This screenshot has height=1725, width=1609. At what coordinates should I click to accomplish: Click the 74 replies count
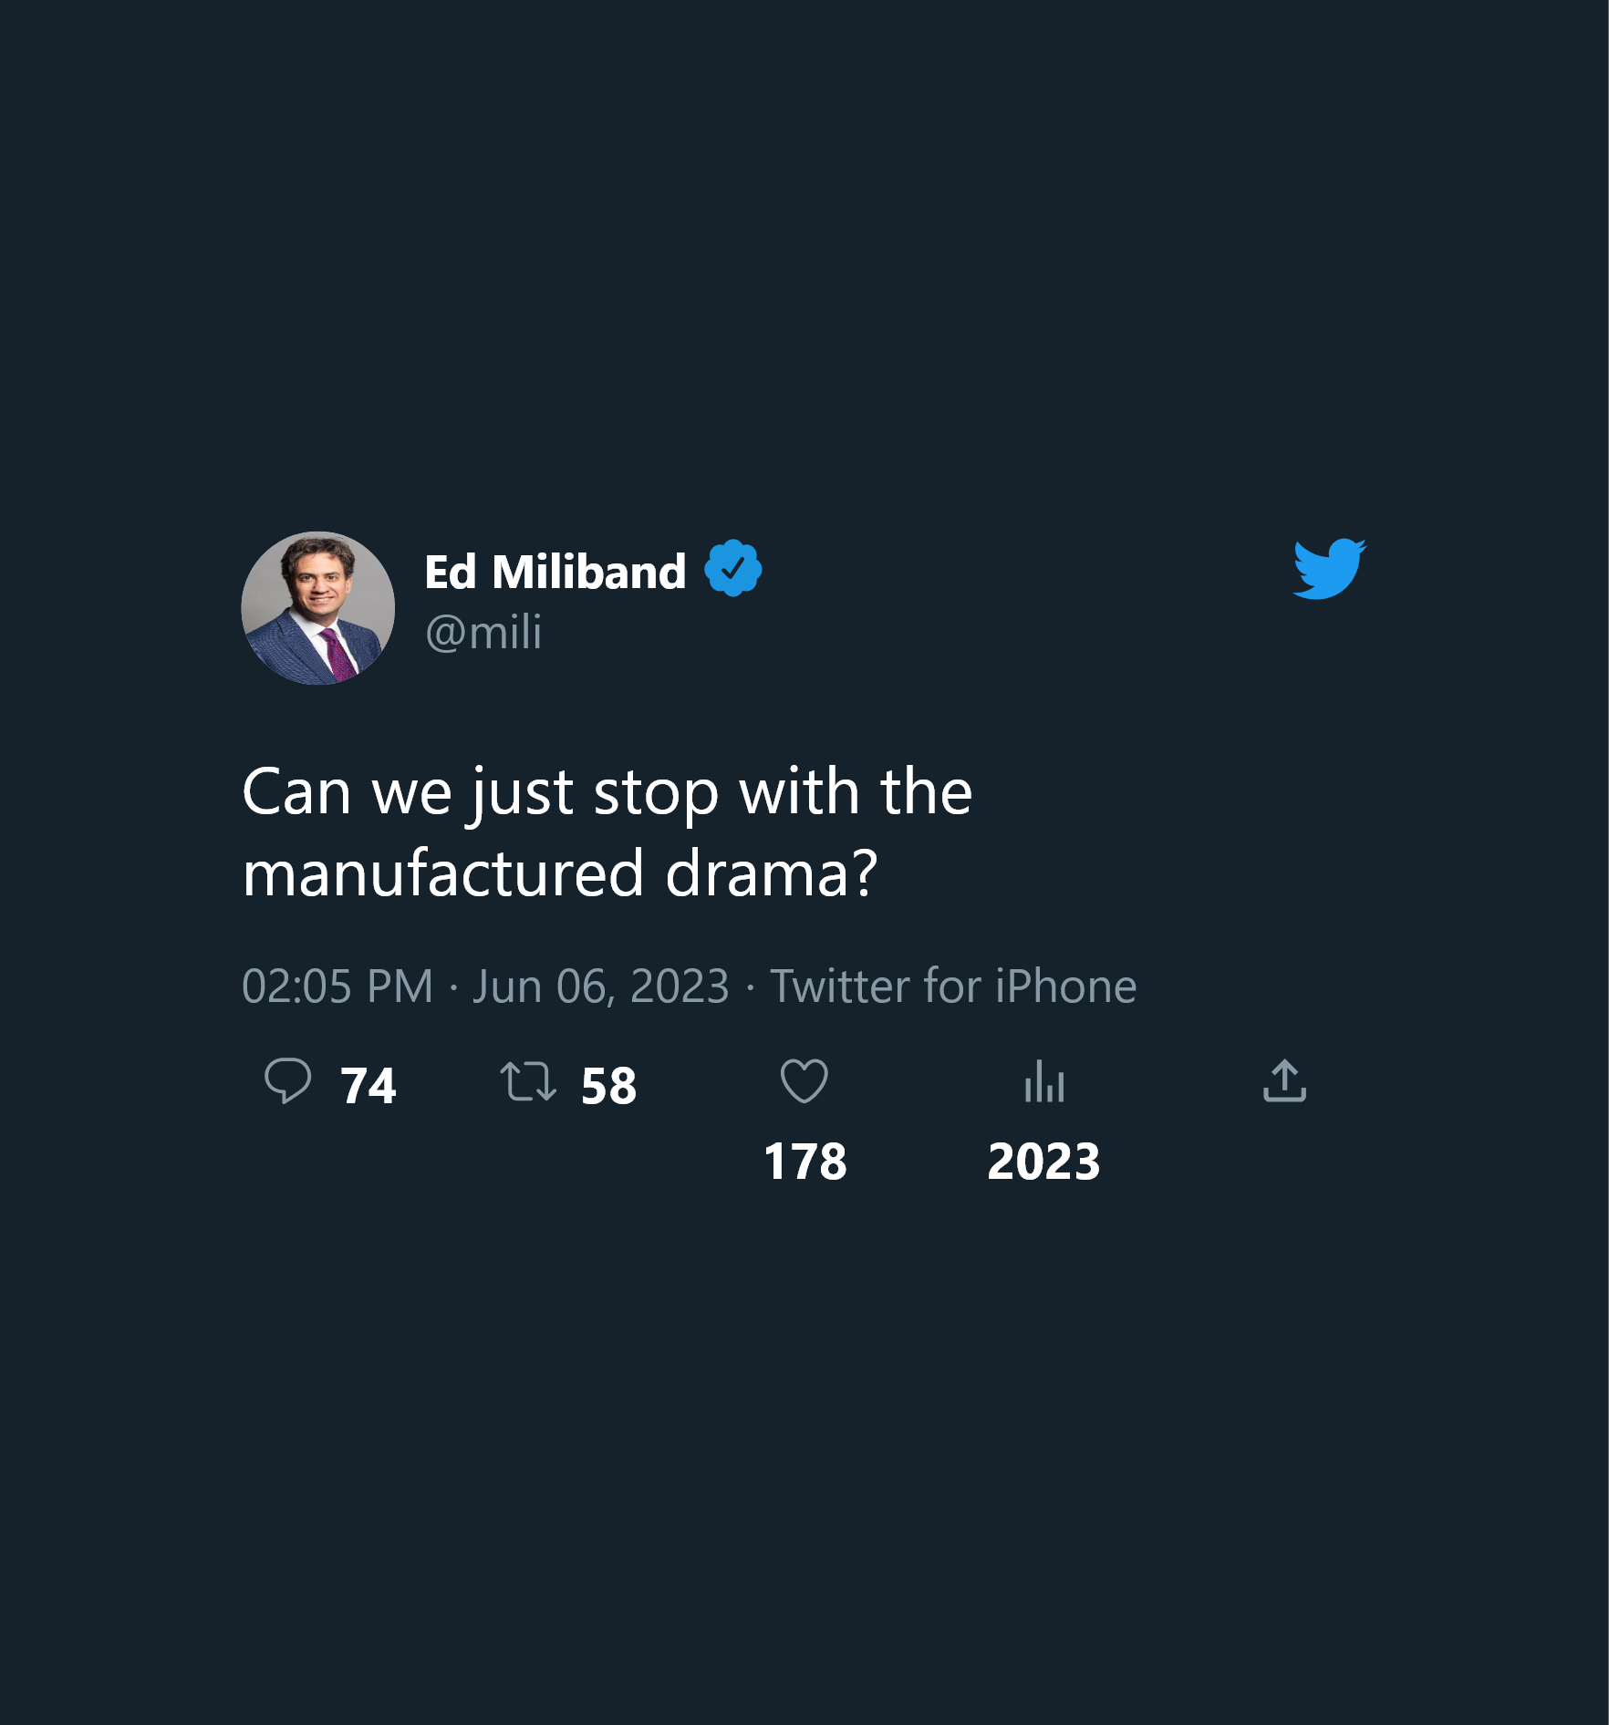coord(368,1086)
